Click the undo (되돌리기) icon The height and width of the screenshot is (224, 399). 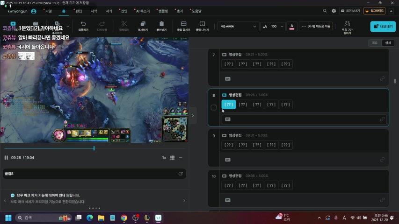(x=83, y=24)
